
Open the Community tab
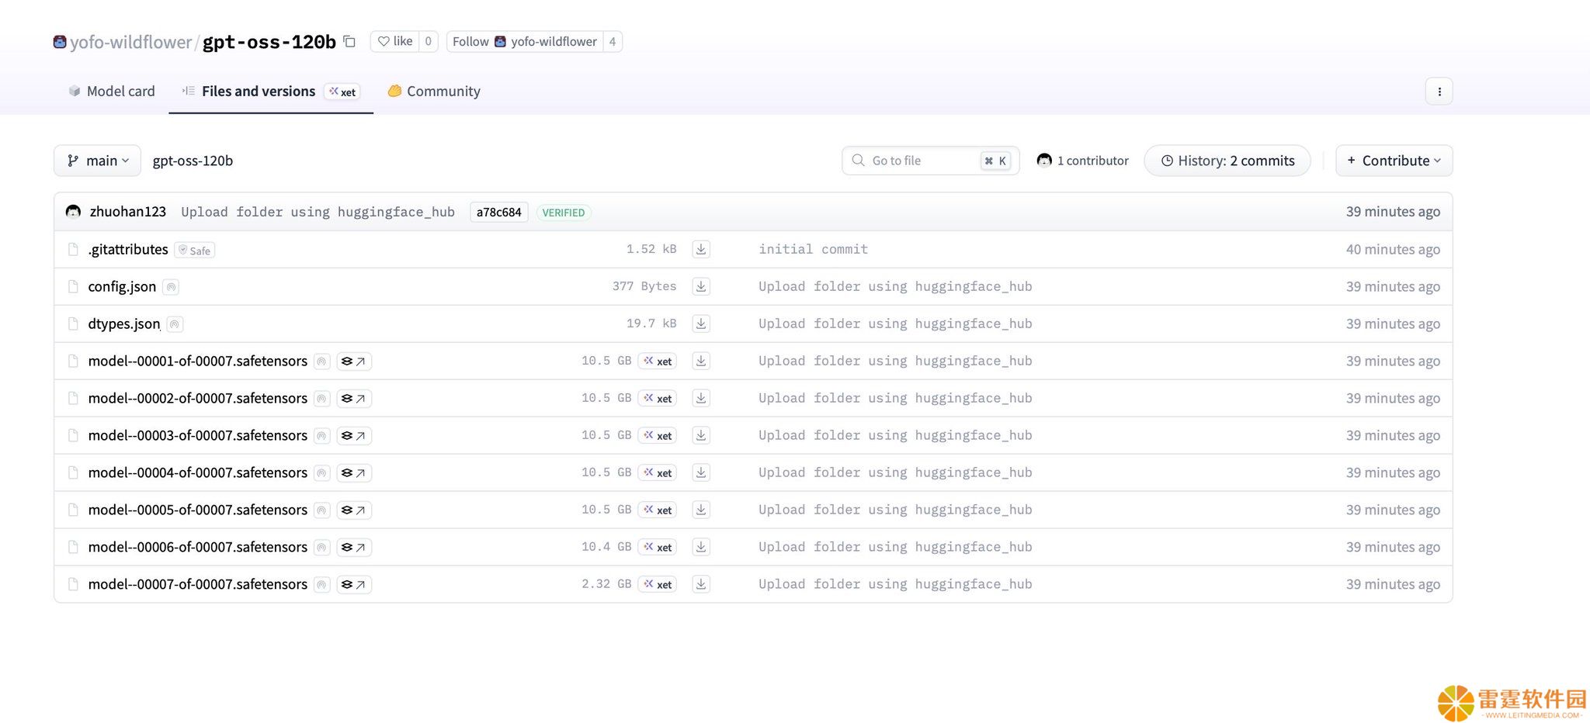(434, 91)
